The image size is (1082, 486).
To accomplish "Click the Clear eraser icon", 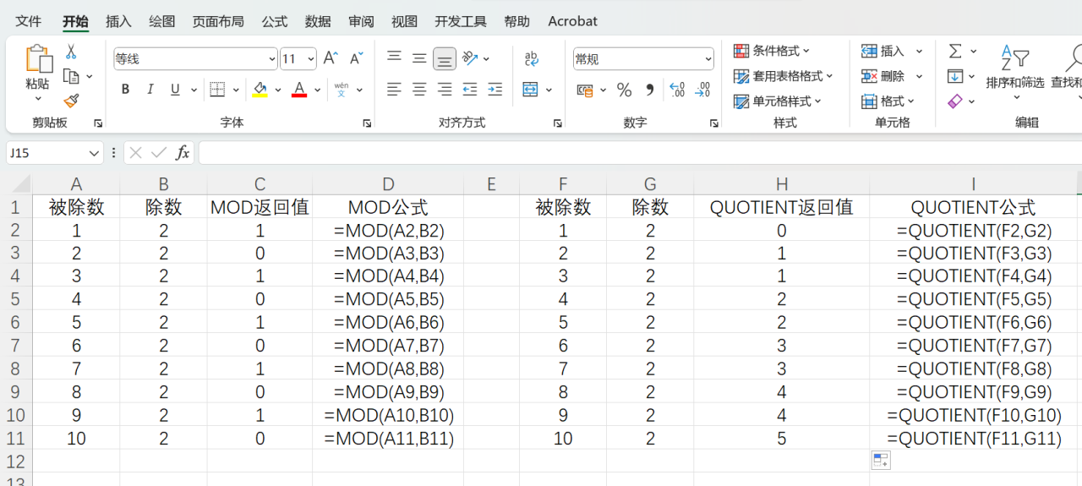I will [x=955, y=101].
